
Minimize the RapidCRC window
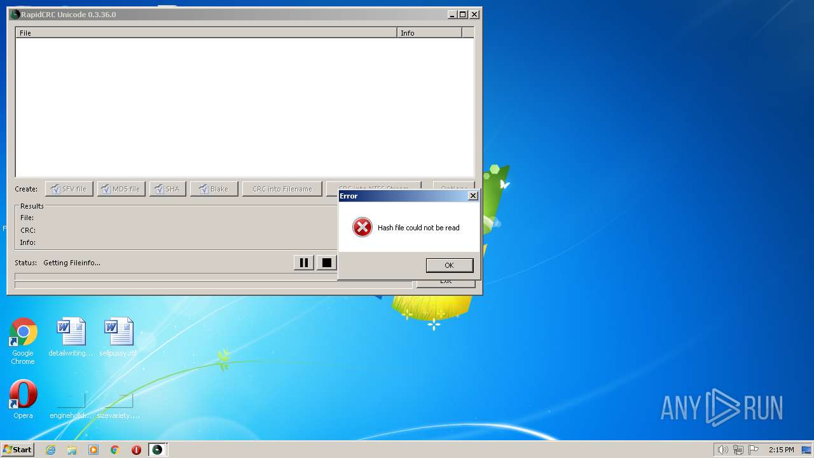452,15
